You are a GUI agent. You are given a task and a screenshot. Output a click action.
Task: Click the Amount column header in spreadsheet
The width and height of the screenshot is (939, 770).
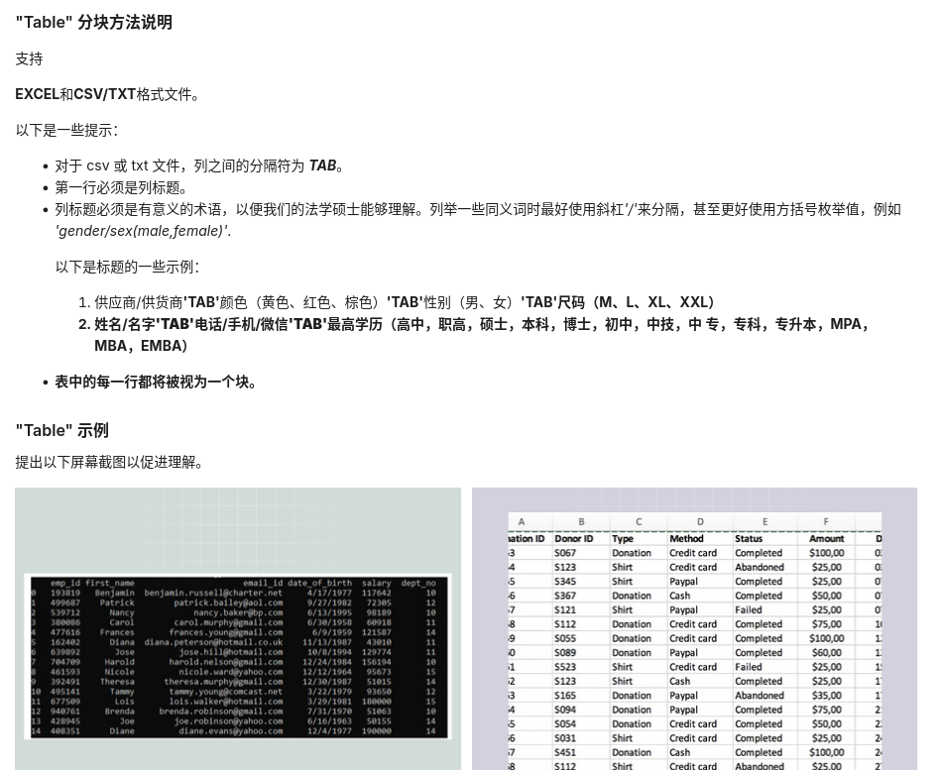point(826,538)
